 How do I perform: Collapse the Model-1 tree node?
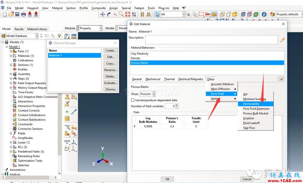click(x=7, y=47)
